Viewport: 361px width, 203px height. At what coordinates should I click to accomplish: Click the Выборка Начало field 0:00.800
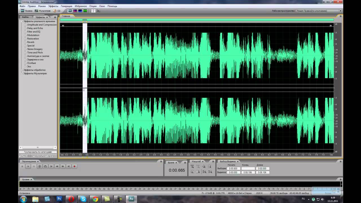(x=234, y=169)
